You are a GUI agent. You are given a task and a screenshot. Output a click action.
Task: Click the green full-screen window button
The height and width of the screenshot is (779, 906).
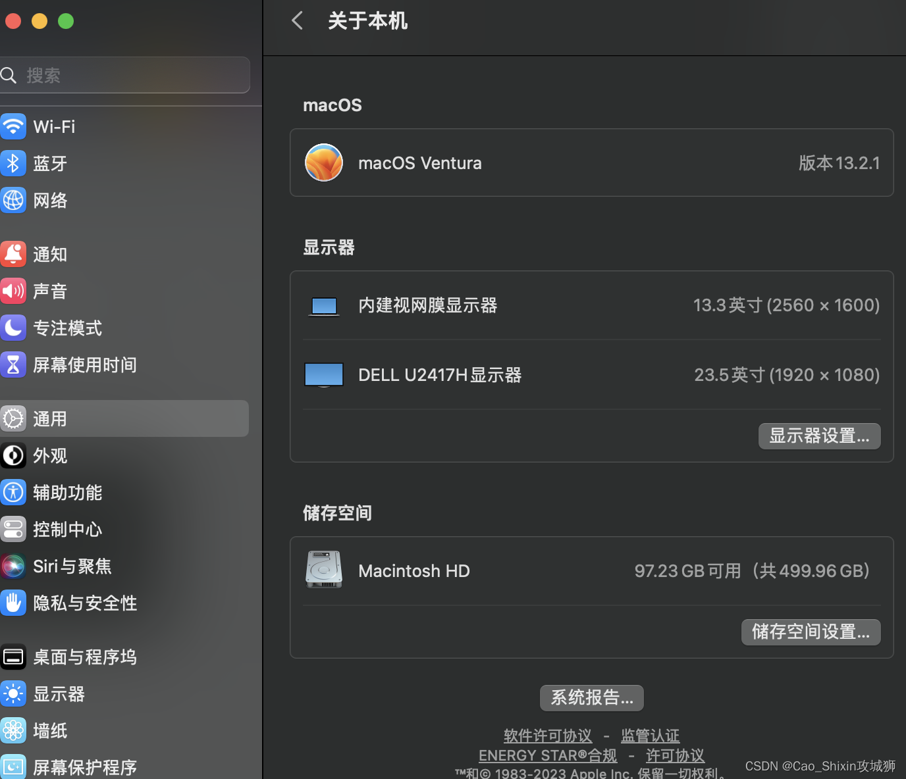[x=66, y=21]
